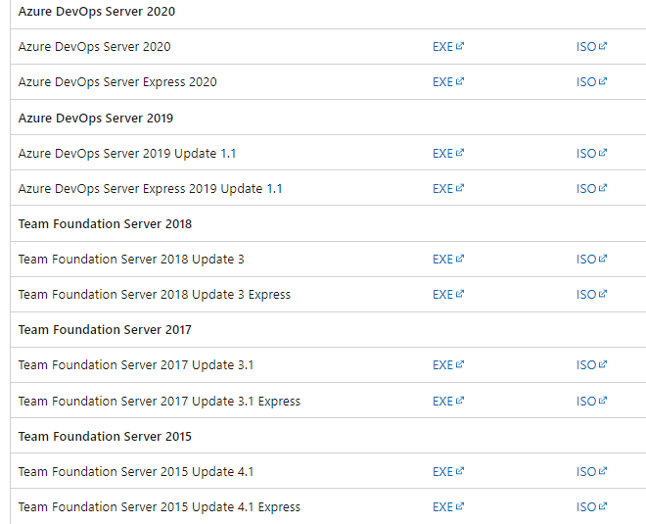646x524 pixels.
Task: Get TFS 2018 Update 3 Express ISO
Action: 591,295
